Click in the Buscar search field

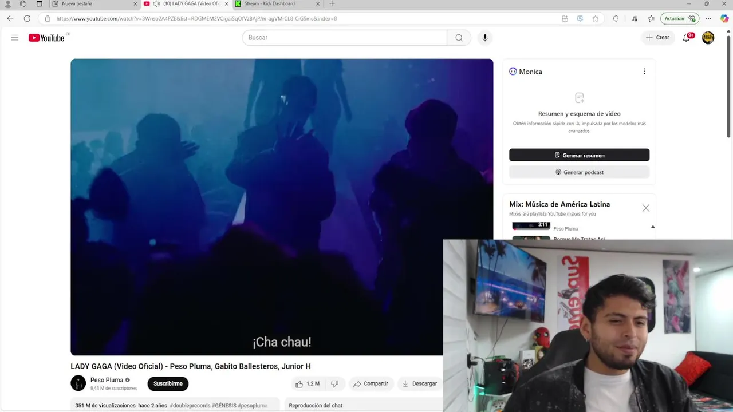(345, 38)
